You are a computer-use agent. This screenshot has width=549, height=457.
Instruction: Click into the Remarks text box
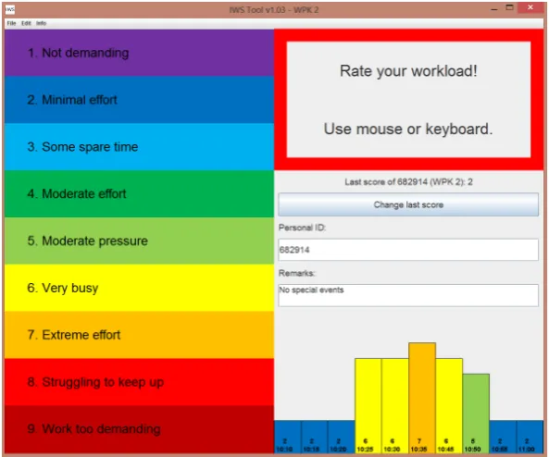408,295
